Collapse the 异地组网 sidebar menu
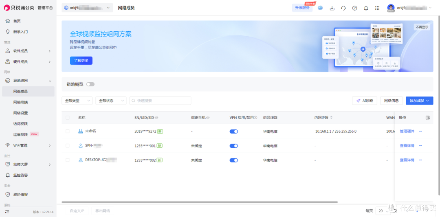 pyautogui.click(x=28, y=81)
